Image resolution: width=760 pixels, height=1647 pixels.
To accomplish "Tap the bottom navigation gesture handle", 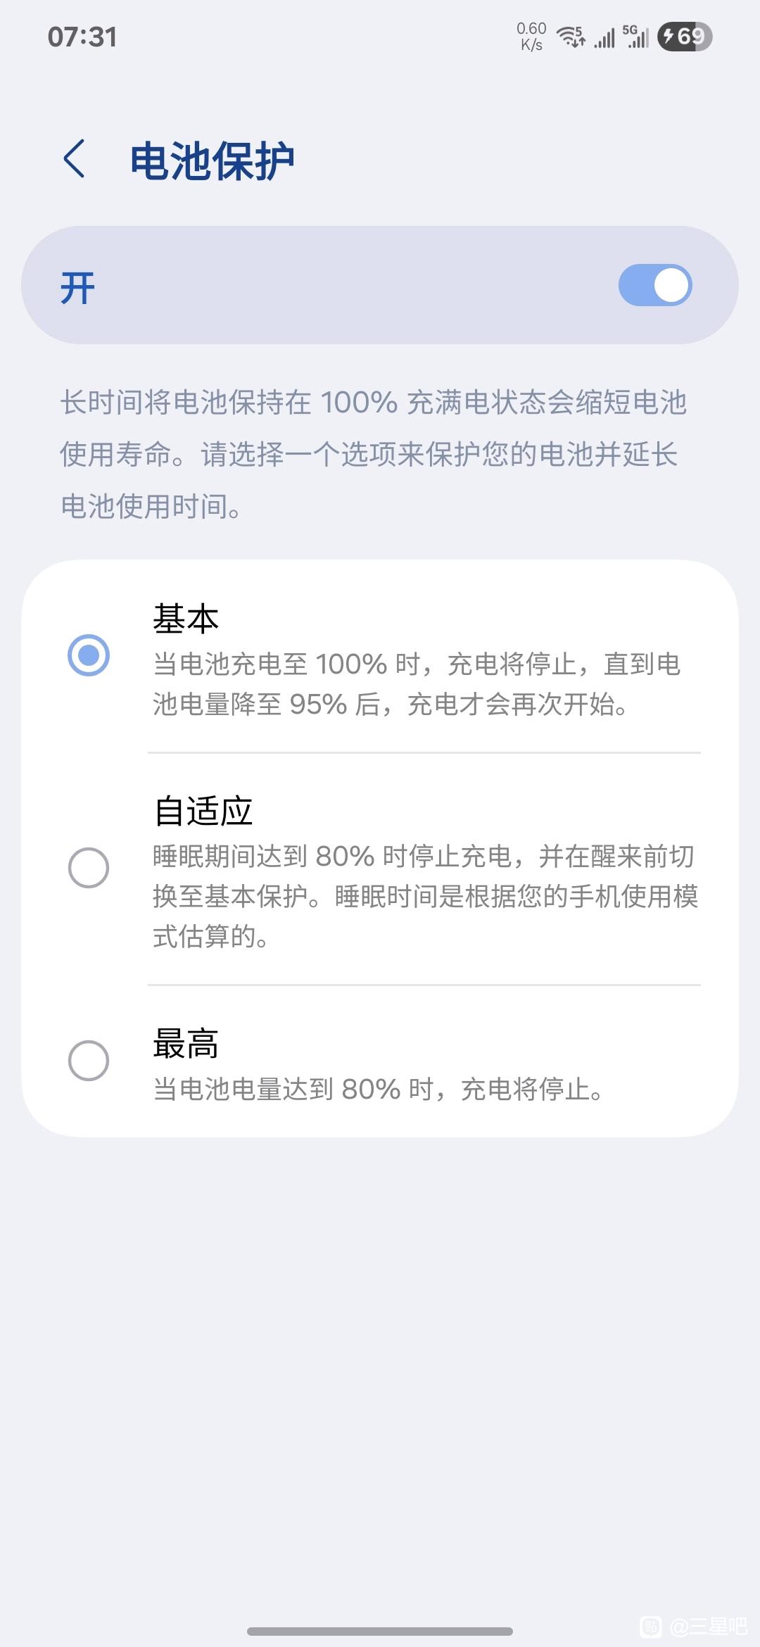I will coord(380,1631).
